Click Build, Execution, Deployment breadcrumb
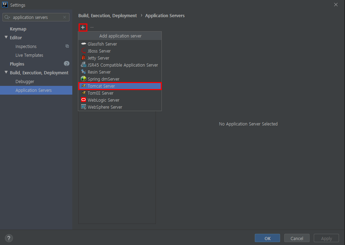345x245 pixels. [x=107, y=16]
